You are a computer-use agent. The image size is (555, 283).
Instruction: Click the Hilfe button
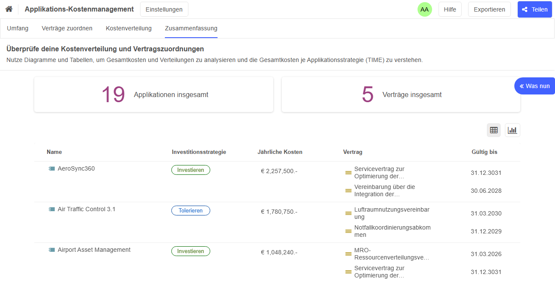pyautogui.click(x=450, y=9)
